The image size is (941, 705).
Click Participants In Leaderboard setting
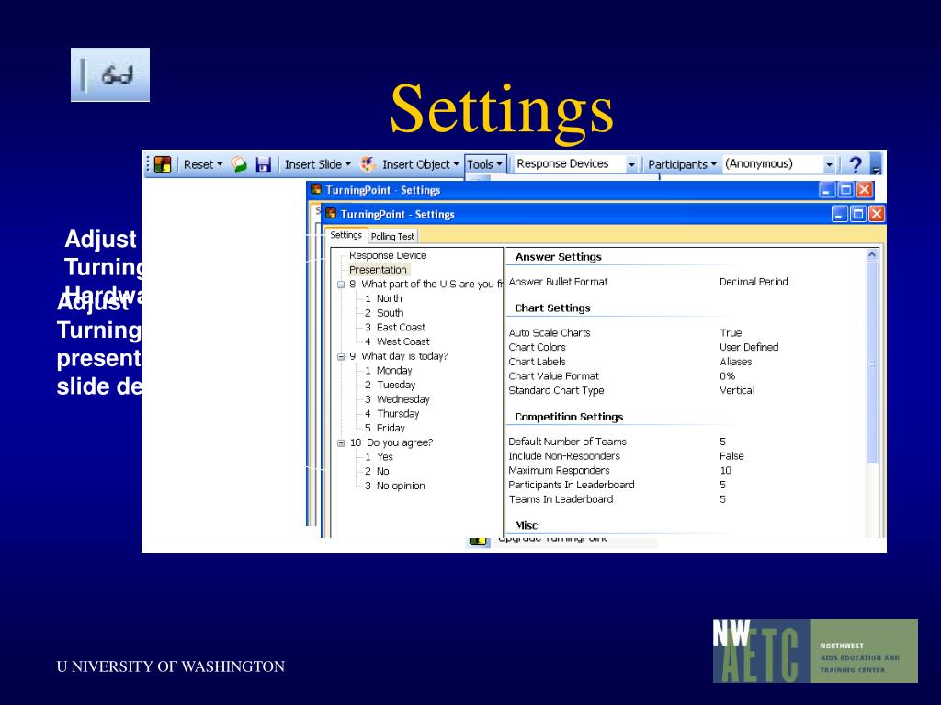572,485
